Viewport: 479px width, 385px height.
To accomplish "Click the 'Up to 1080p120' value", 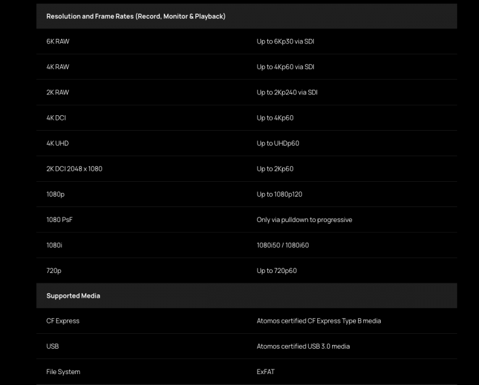I will 281,194.
